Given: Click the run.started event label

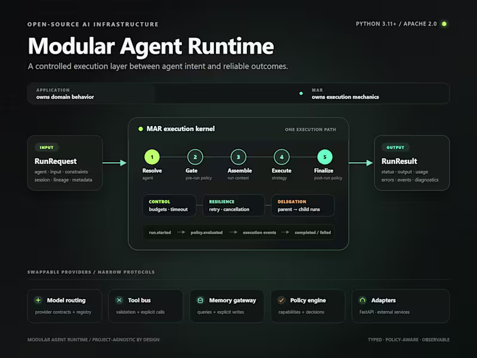Looking at the screenshot, I should (160, 232).
